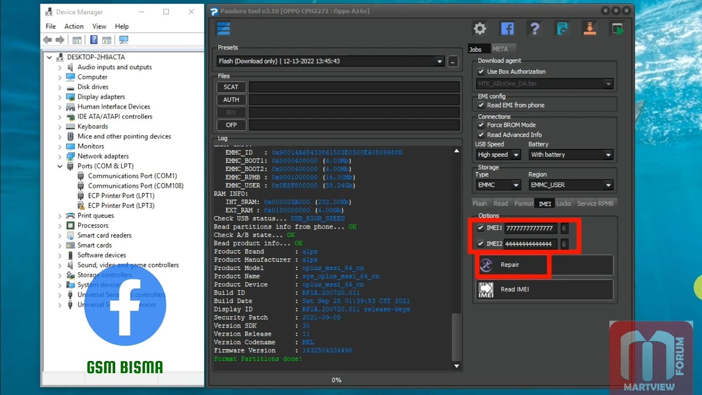Open the MTK_AllInOne_DA.bin download agent dropdown
Image resolution: width=702 pixels, height=395 pixels.
pyautogui.click(x=545, y=84)
